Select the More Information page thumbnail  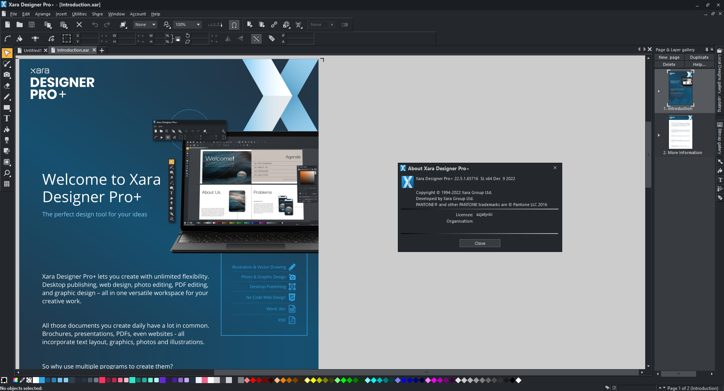pyautogui.click(x=681, y=132)
